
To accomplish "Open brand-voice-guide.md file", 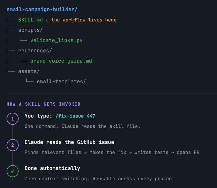I will tap(61, 61).
